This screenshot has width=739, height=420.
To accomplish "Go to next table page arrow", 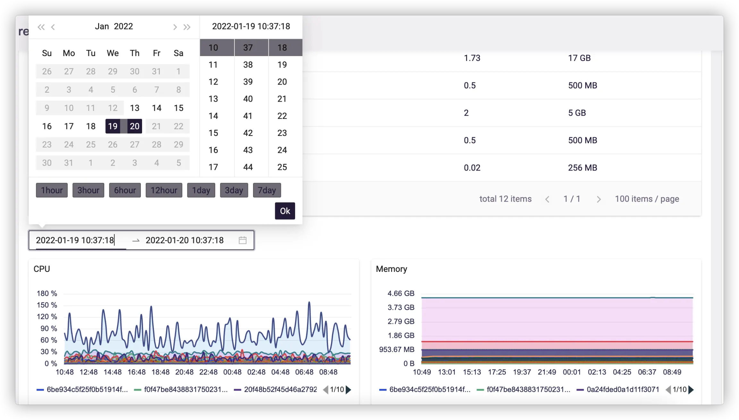I will (x=599, y=199).
